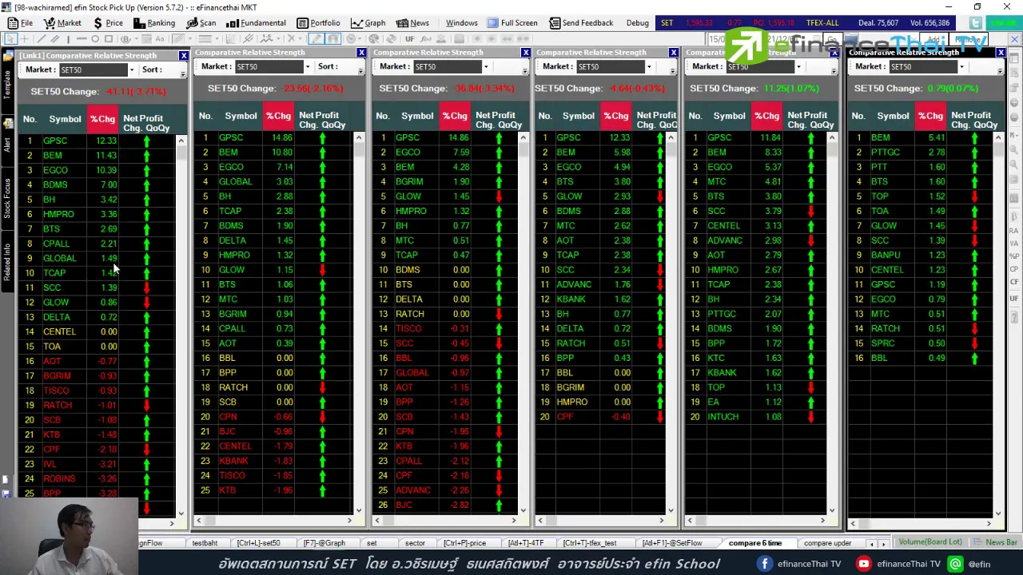Open the Template vertical side tab

point(7,86)
